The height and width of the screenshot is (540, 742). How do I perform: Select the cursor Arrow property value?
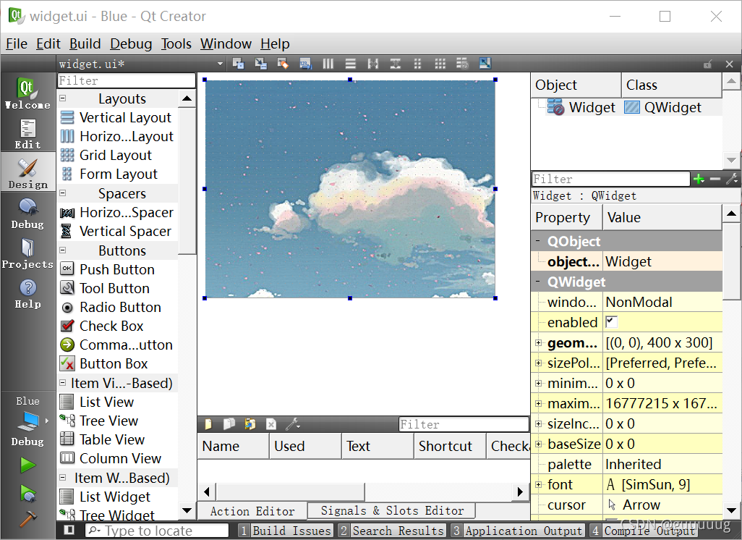point(663,505)
